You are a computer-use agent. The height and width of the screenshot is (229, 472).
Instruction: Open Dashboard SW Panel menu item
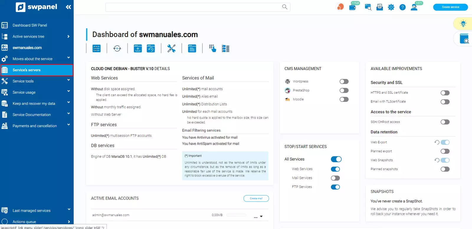point(30,25)
